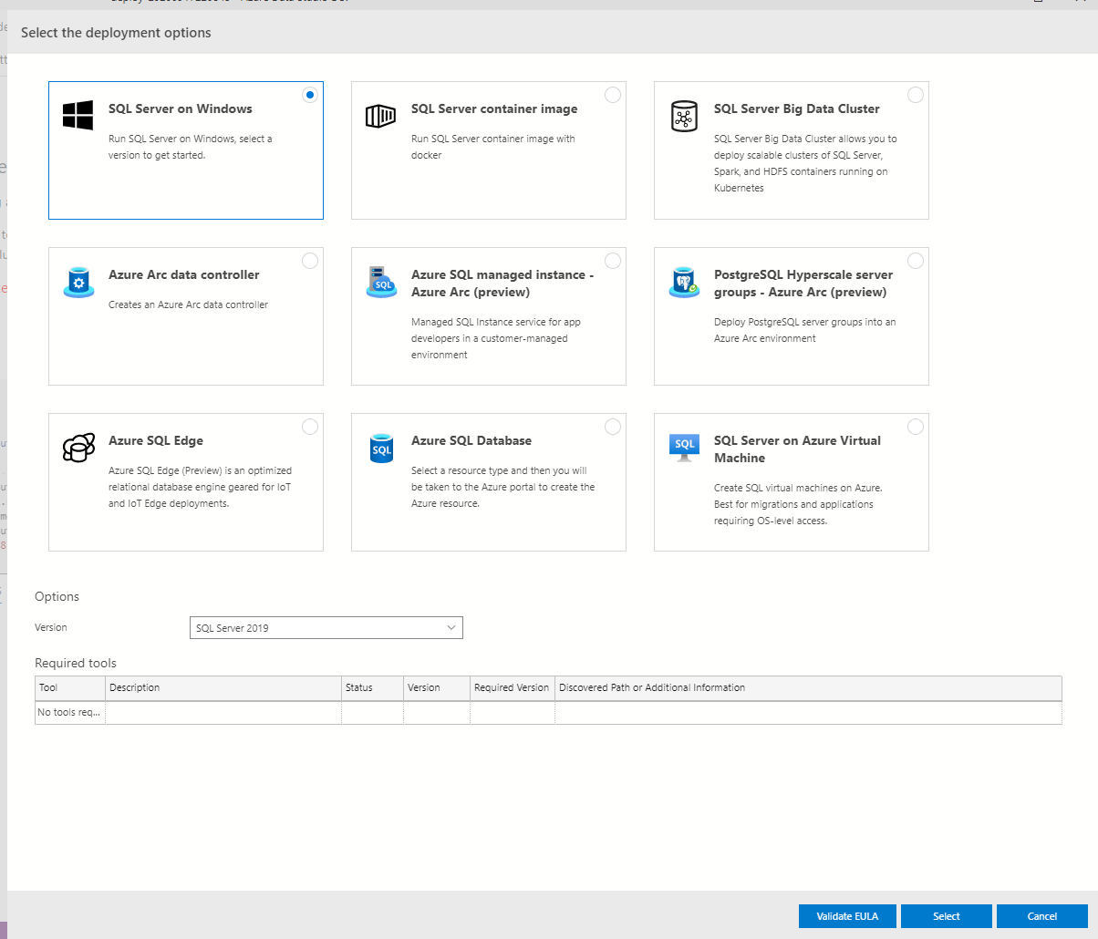Viewport: 1098px width, 939px height.
Task: Select the Azure SQL Edge radio button
Action: click(310, 427)
